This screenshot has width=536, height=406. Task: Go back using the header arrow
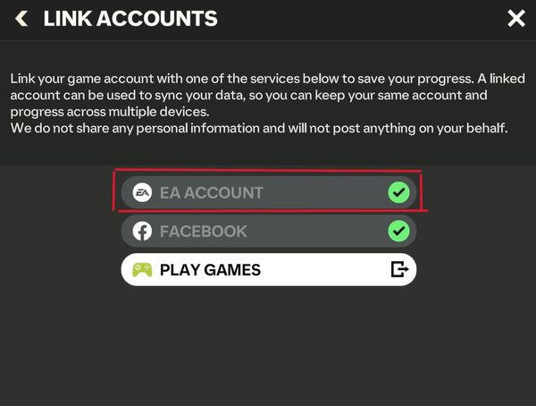coord(21,19)
